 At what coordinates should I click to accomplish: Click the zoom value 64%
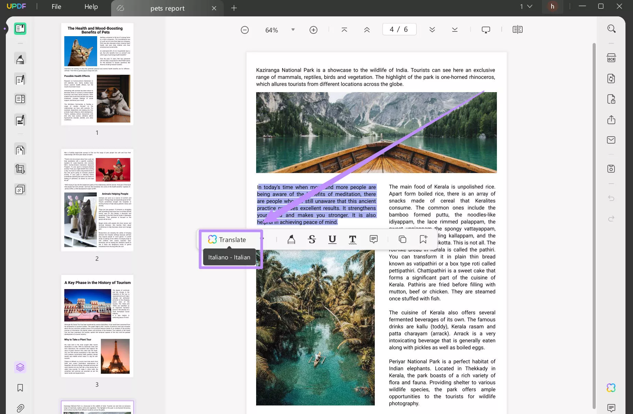pyautogui.click(x=272, y=30)
